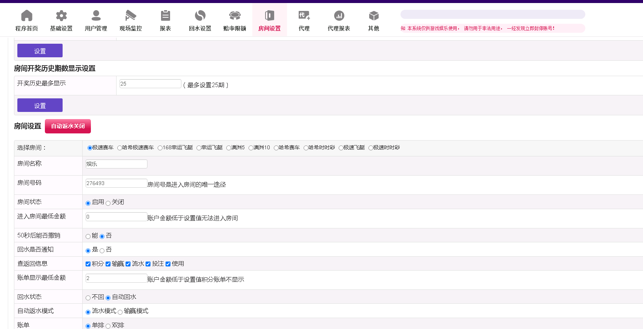The image size is (643, 329).
Task: Set 房间状态 to 关闭
Action: tap(108, 204)
